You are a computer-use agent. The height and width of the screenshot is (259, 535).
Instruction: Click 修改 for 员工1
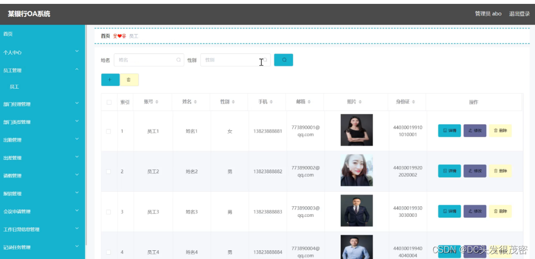(x=475, y=130)
